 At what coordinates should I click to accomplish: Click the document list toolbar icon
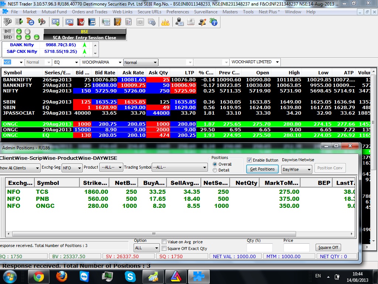(128, 22)
